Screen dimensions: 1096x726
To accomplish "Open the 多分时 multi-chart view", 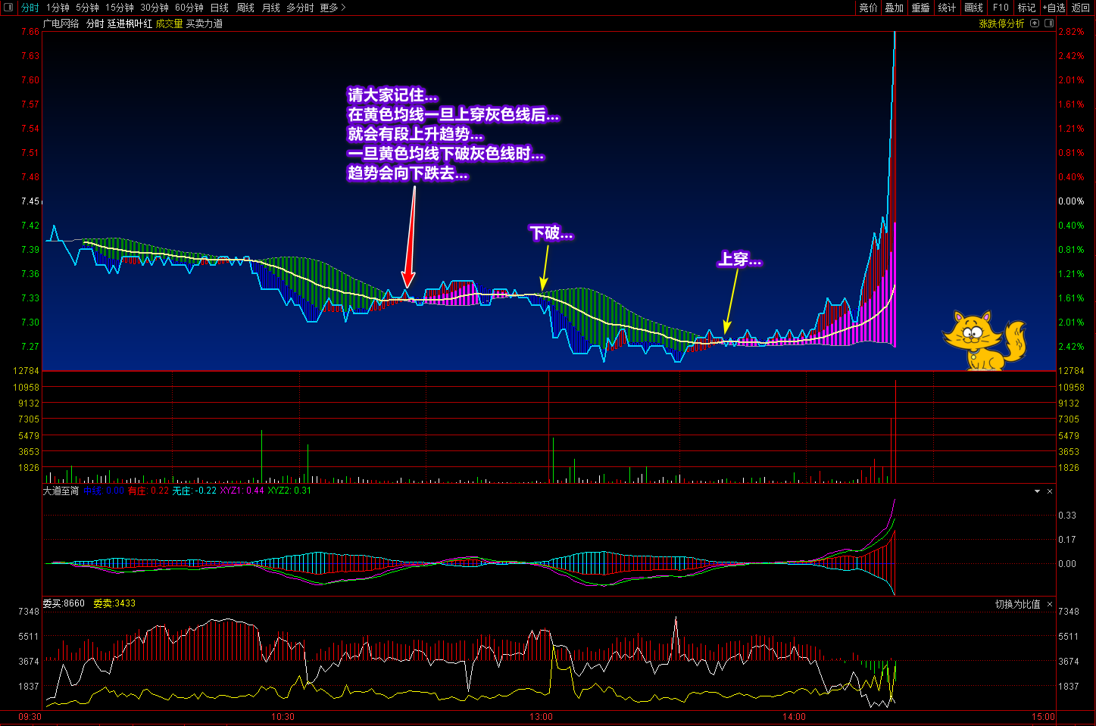I will (300, 8).
